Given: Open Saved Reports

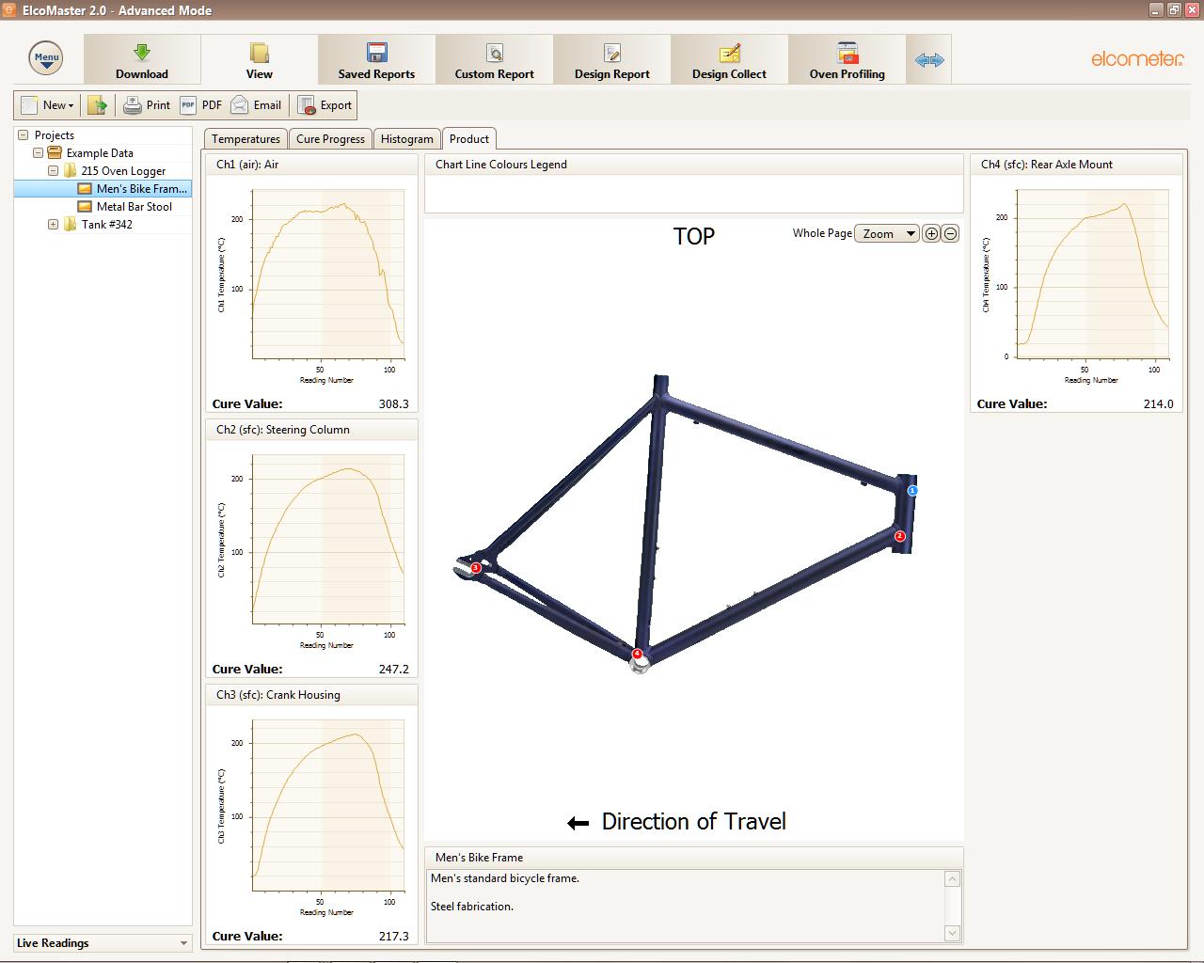Looking at the screenshot, I should [x=376, y=60].
